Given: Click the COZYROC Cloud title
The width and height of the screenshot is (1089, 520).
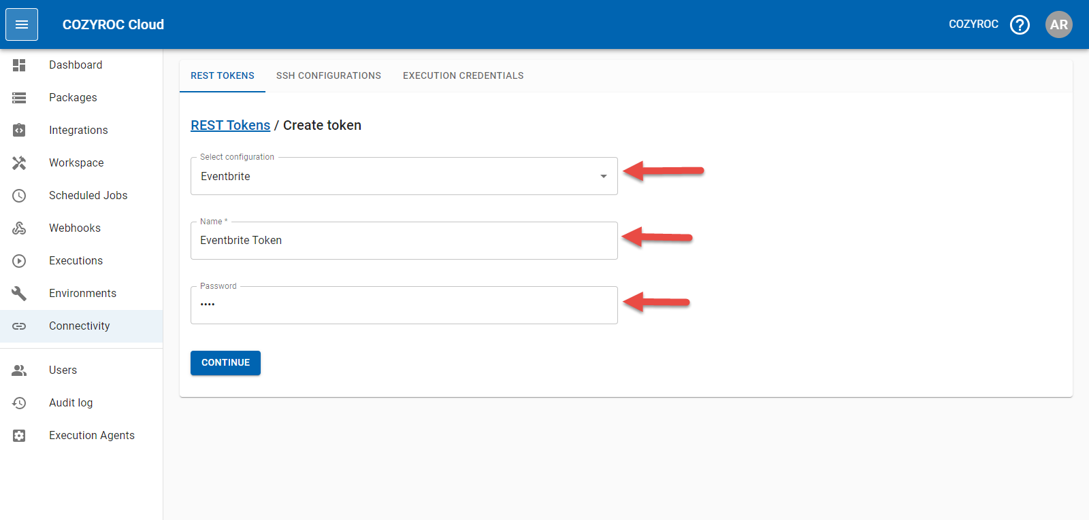Looking at the screenshot, I should [x=113, y=24].
